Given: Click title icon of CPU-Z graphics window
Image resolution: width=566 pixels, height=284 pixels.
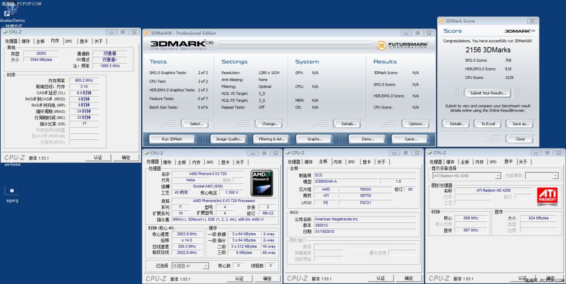Looking at the screenshot, I should 429,153.
